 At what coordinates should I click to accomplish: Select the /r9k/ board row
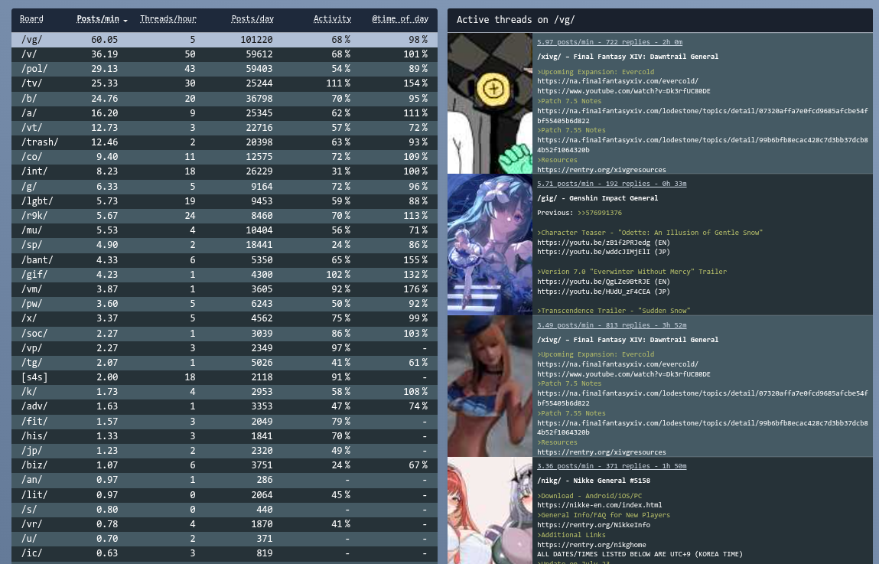pyautogui.click(x=224, y=216)
